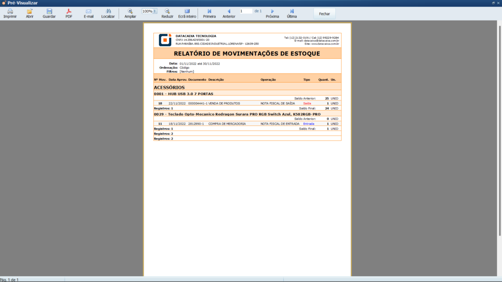Send the report by E-mail
The width and height of the screenshot is (502, 282).
click(x=88, y=11)
